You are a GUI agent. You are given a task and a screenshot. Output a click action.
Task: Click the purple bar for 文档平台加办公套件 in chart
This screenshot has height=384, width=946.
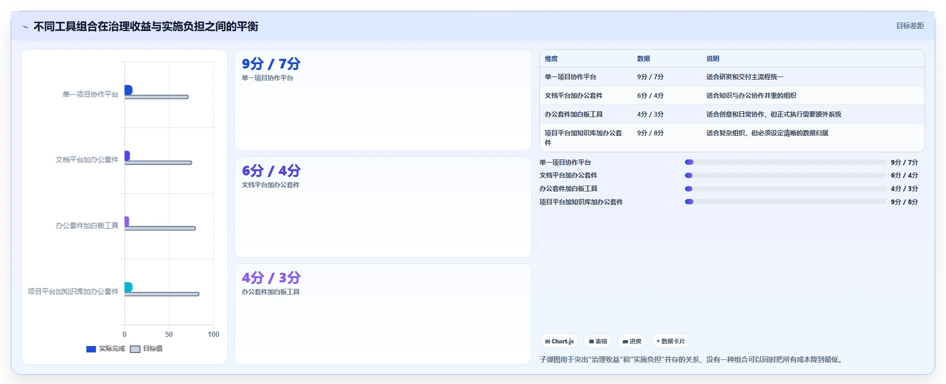(x=127, y=156)
